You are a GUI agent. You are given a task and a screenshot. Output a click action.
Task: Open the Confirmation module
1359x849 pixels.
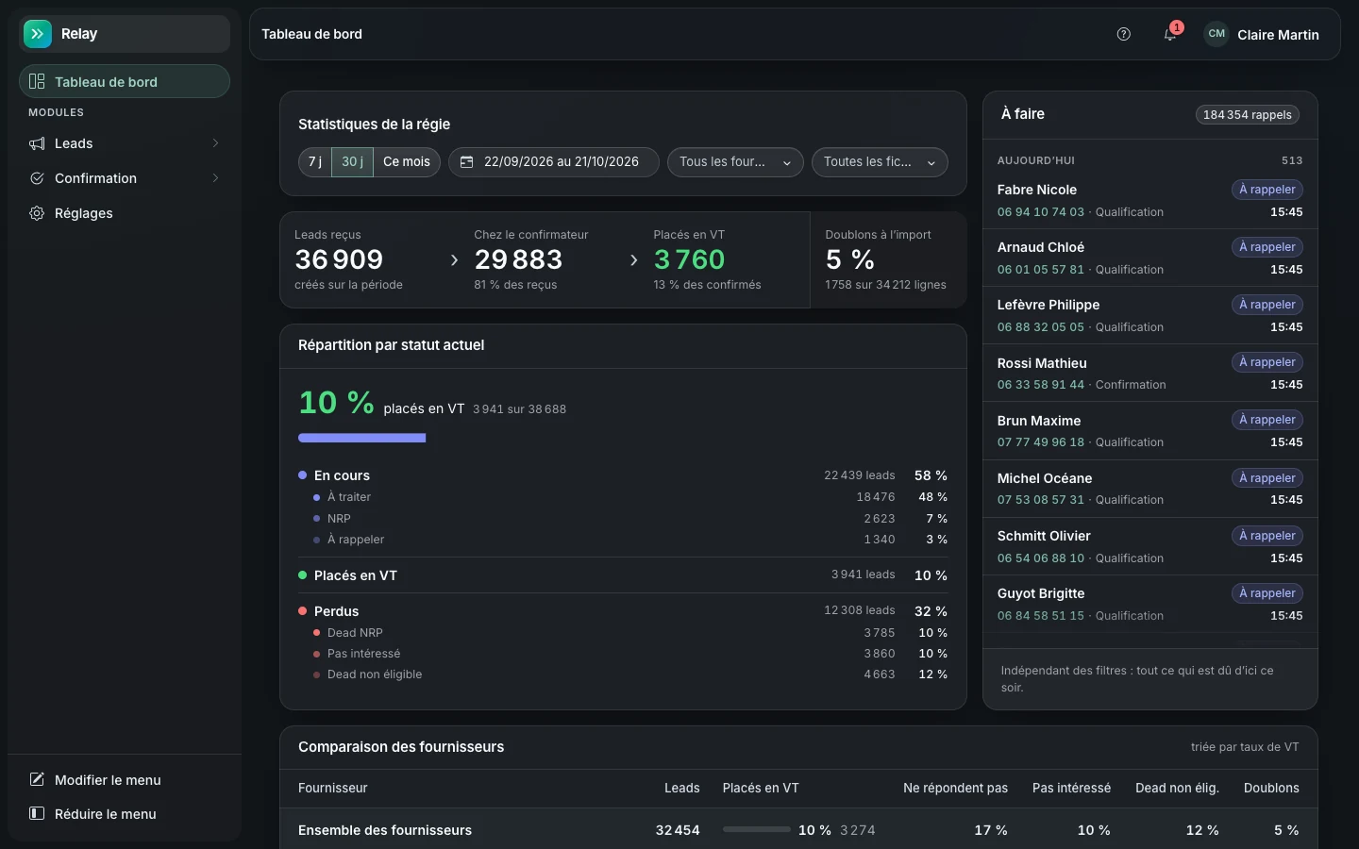point(125,178)
